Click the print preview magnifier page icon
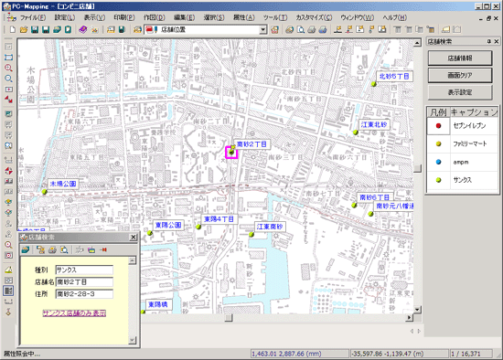Viewport: 503px width, 360px height. [x=301, y=30]
